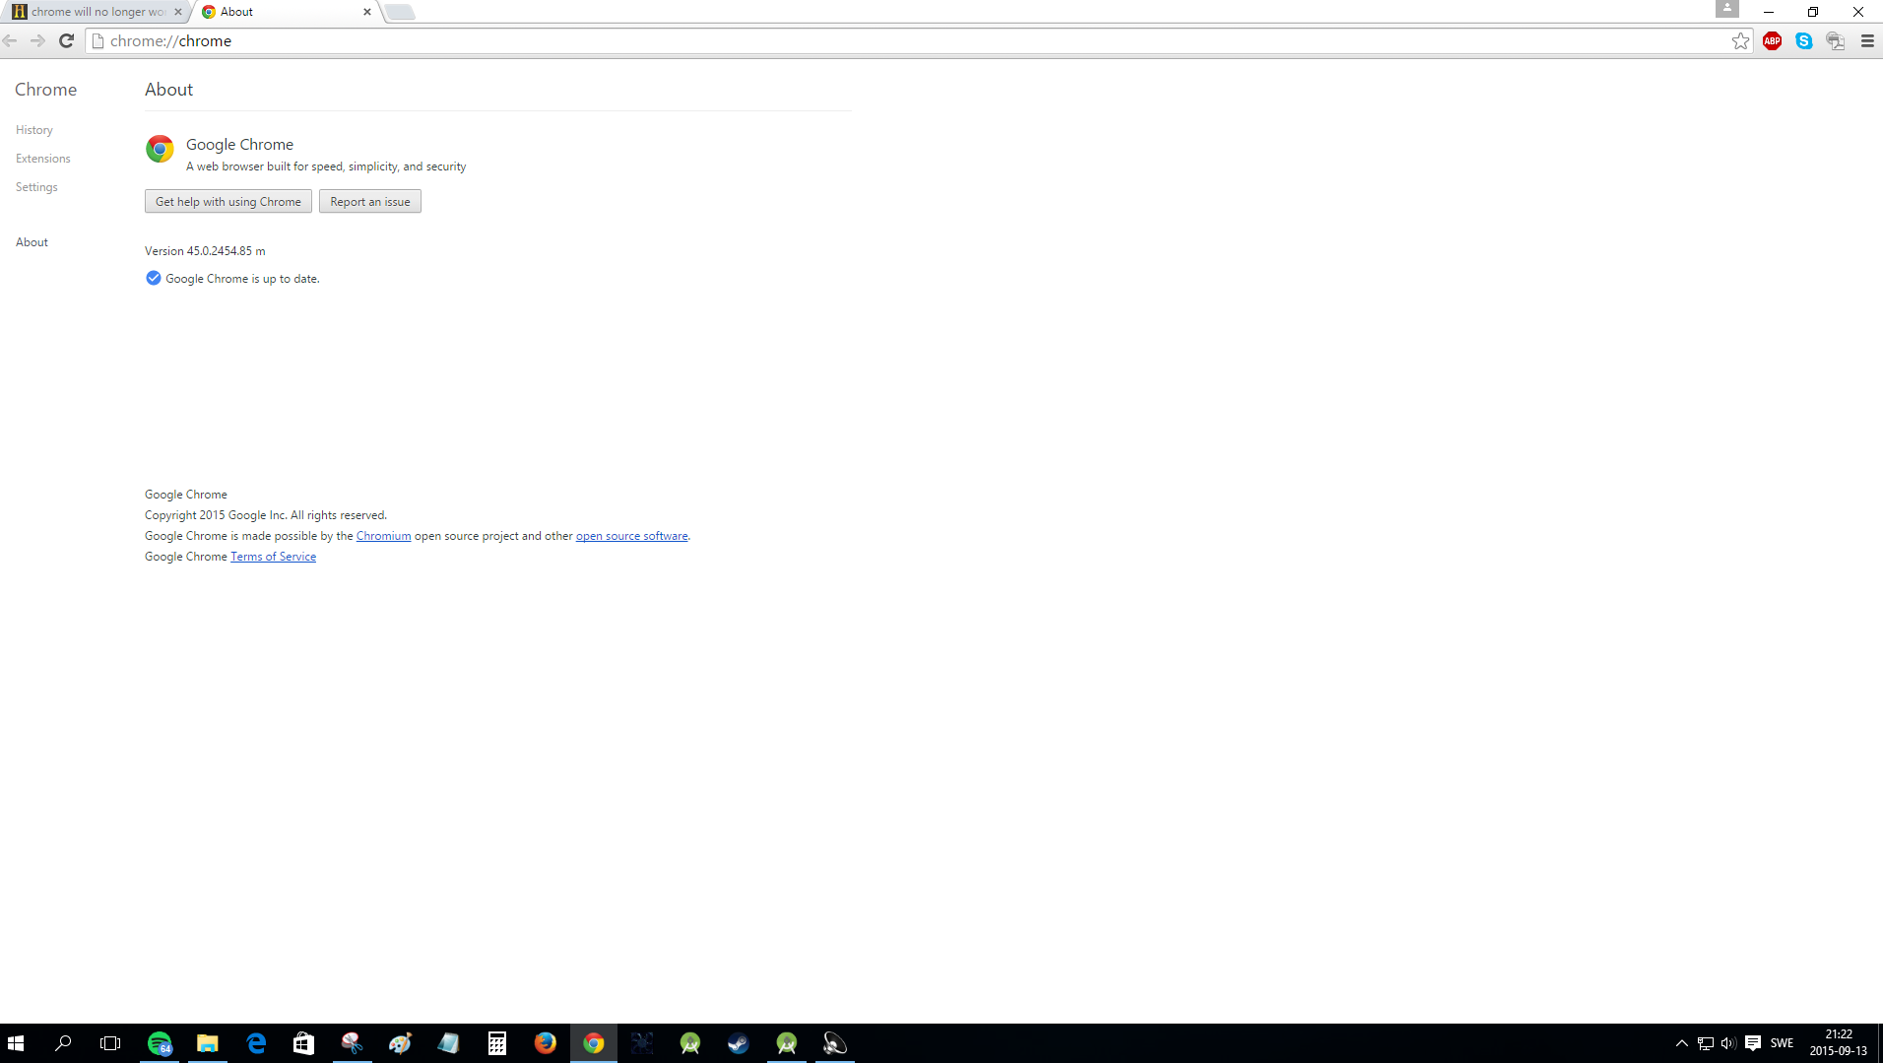Open the Skype extension icon
Screen dimensions: 1883x1063
pos(1803,40)
